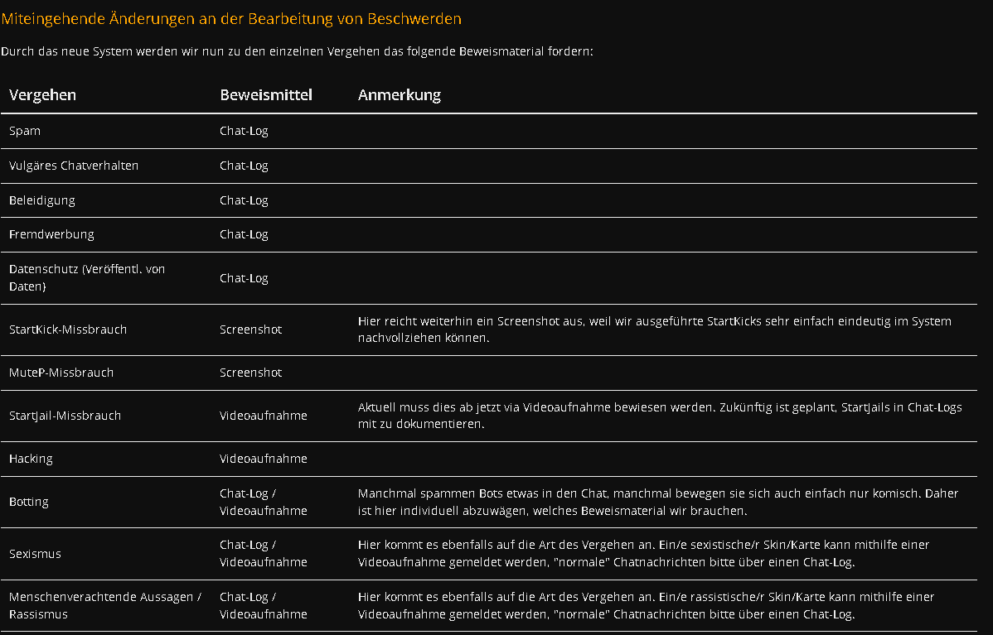Click the Sexismus row label

pos(35,553)
